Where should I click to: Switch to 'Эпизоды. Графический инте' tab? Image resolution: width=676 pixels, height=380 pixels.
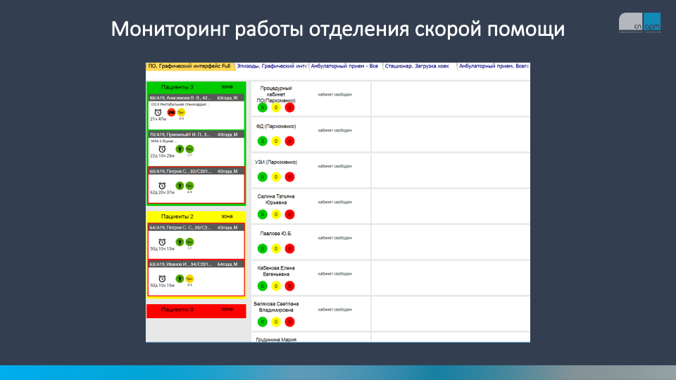[x=272, y=66]
